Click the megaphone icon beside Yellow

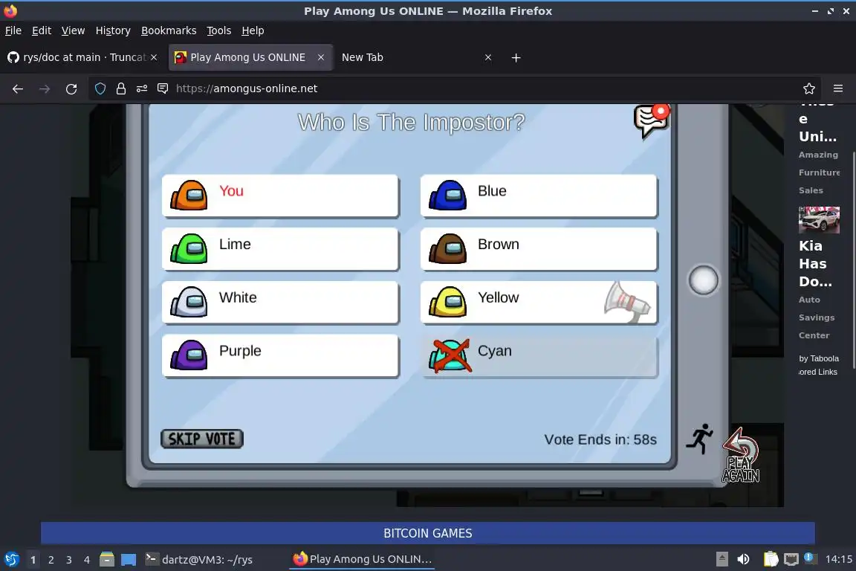[x=626, y=302]
